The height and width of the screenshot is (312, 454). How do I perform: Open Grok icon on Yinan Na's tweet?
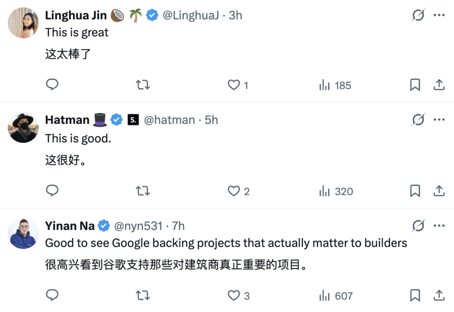tap(418, 226)
